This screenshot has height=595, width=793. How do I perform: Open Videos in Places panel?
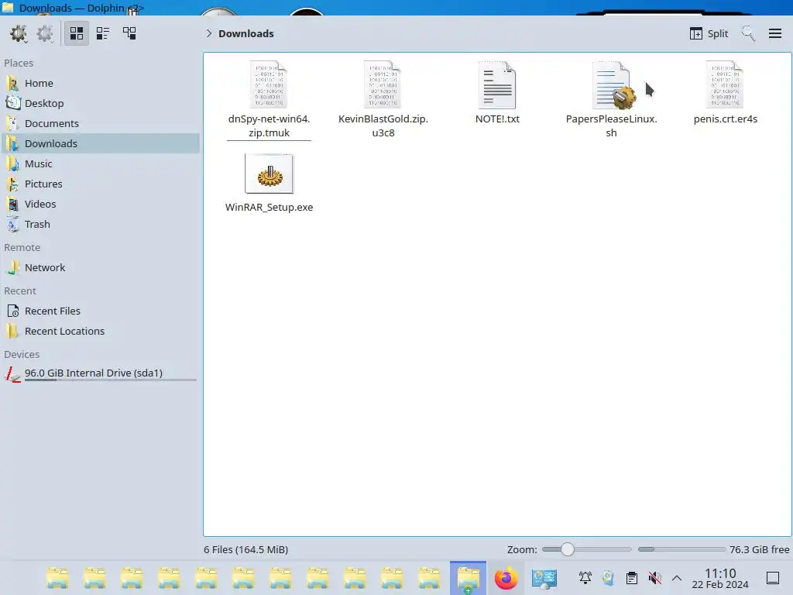(x=100, y=204)
